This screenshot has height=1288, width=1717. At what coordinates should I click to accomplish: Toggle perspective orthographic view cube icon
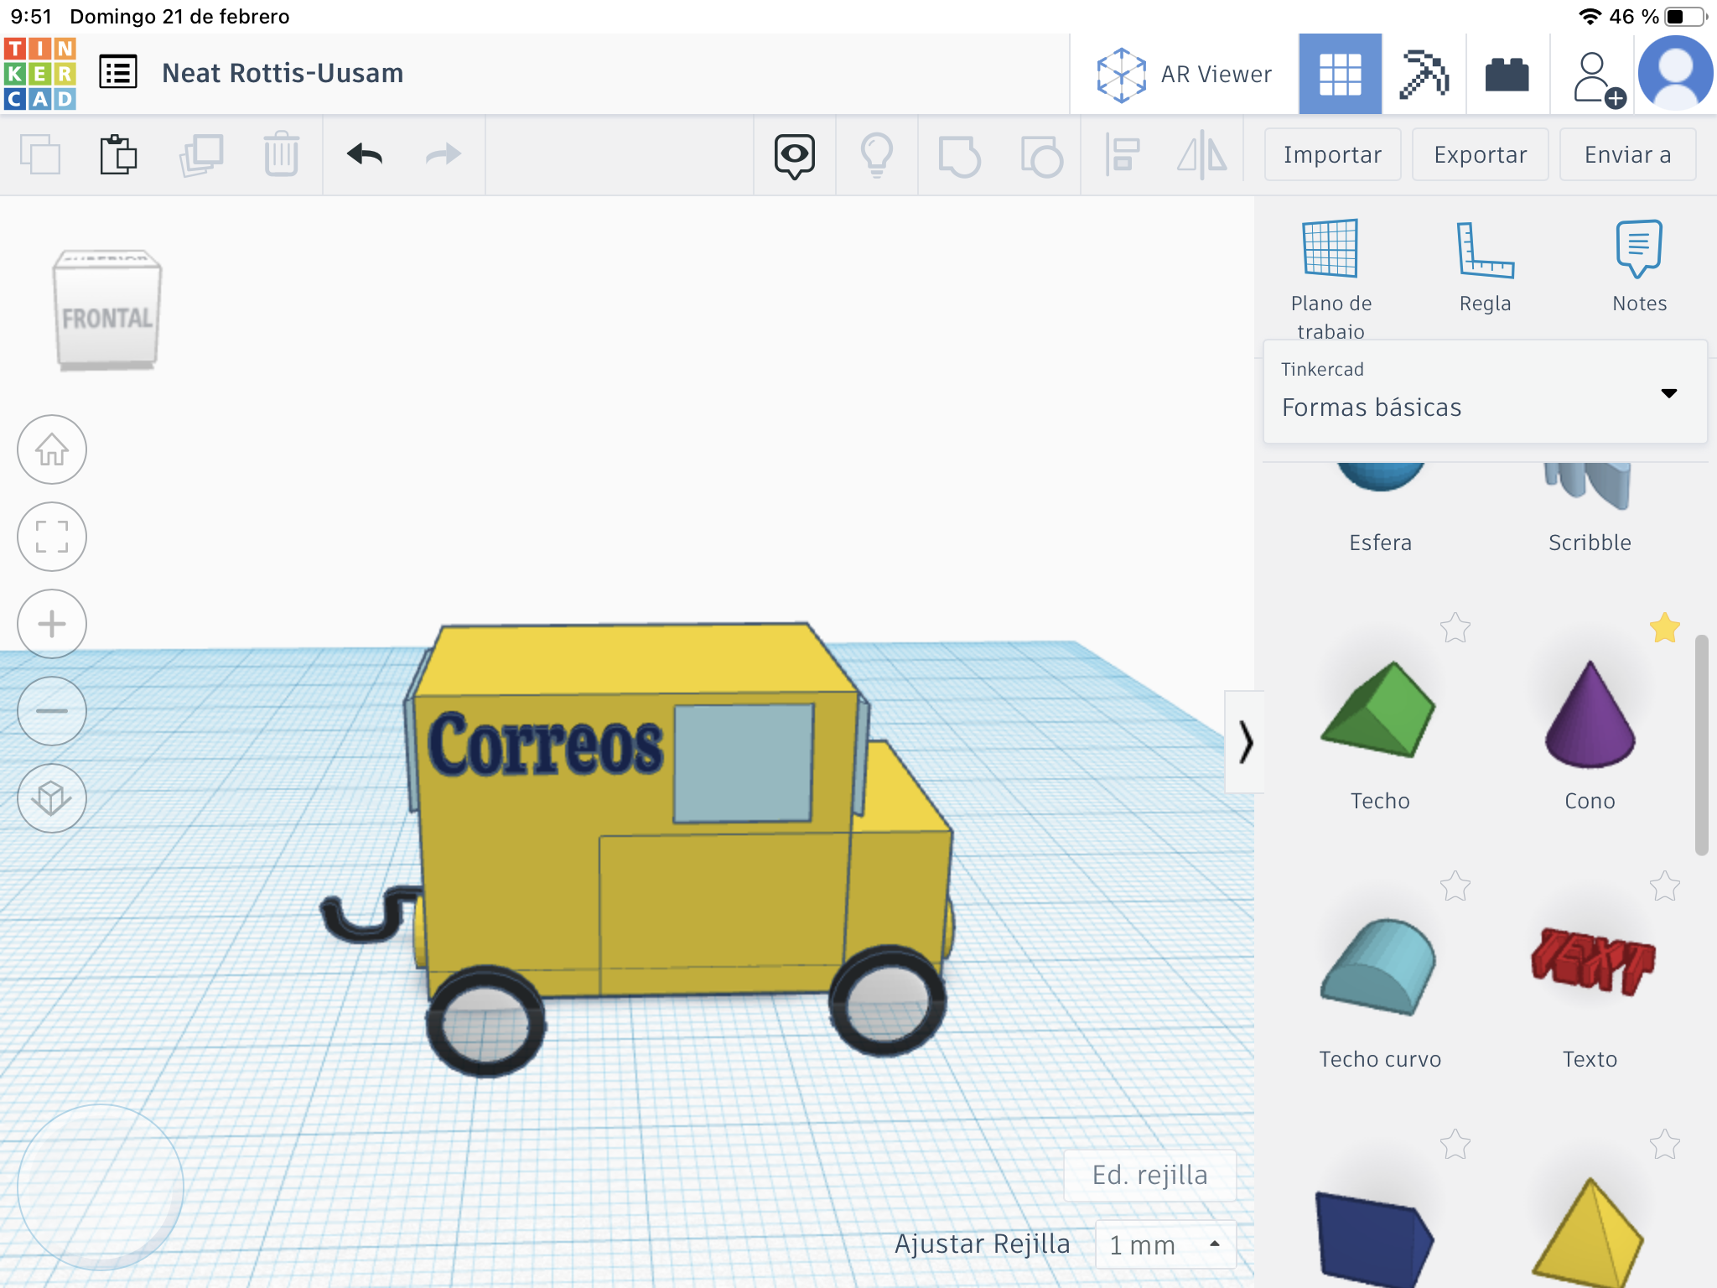click(52, 798)
